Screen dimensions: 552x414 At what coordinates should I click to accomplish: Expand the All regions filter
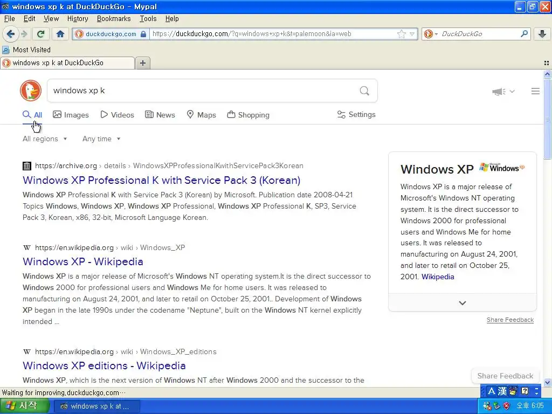click(45, 139)
